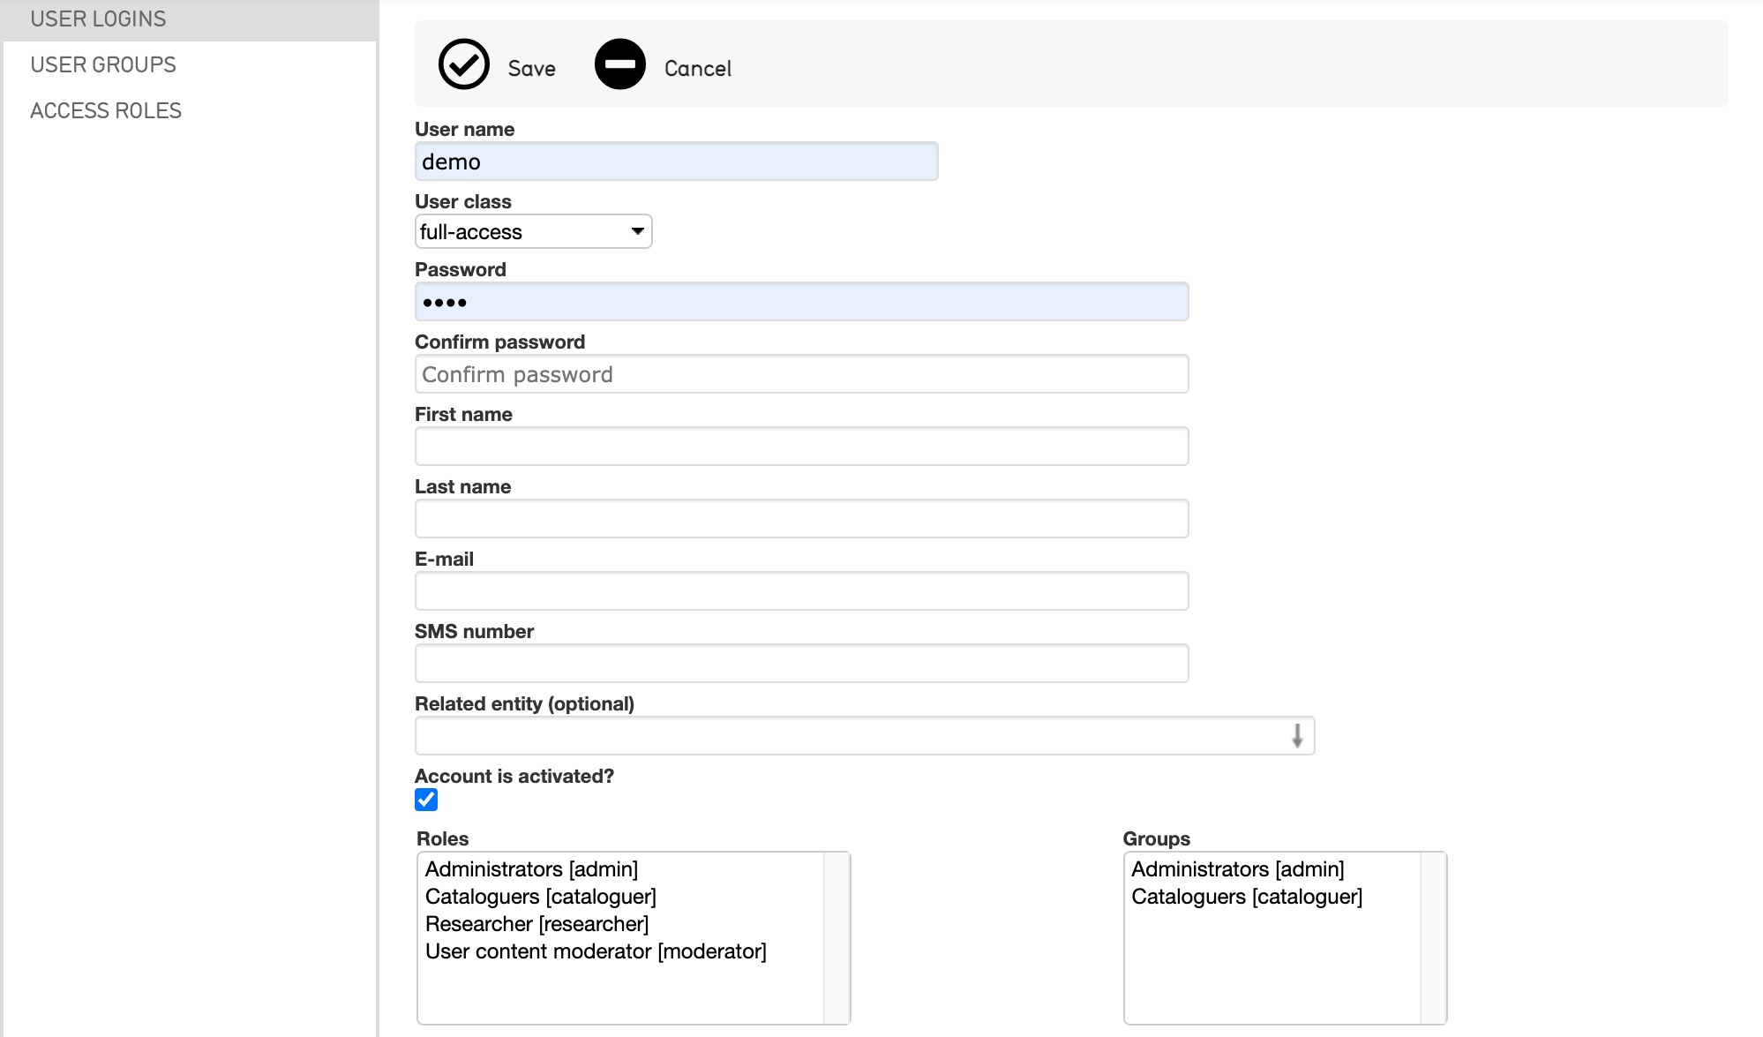1763x1037 pixels.
Task: Focus the Confirm password field
Action: (x=801, y=374)
